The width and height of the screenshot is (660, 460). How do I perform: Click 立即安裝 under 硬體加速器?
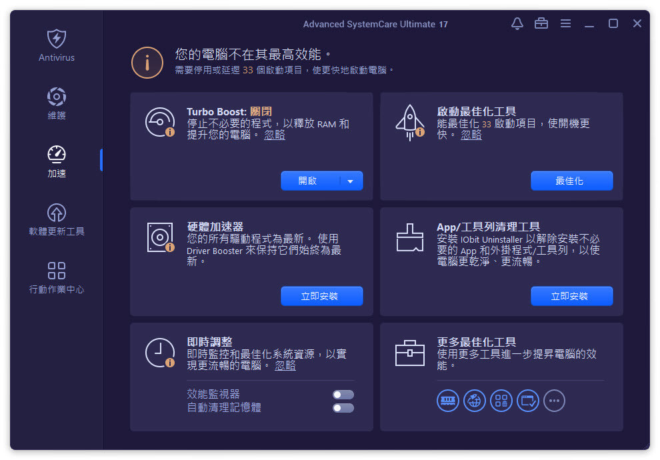[x=321, y=296]
